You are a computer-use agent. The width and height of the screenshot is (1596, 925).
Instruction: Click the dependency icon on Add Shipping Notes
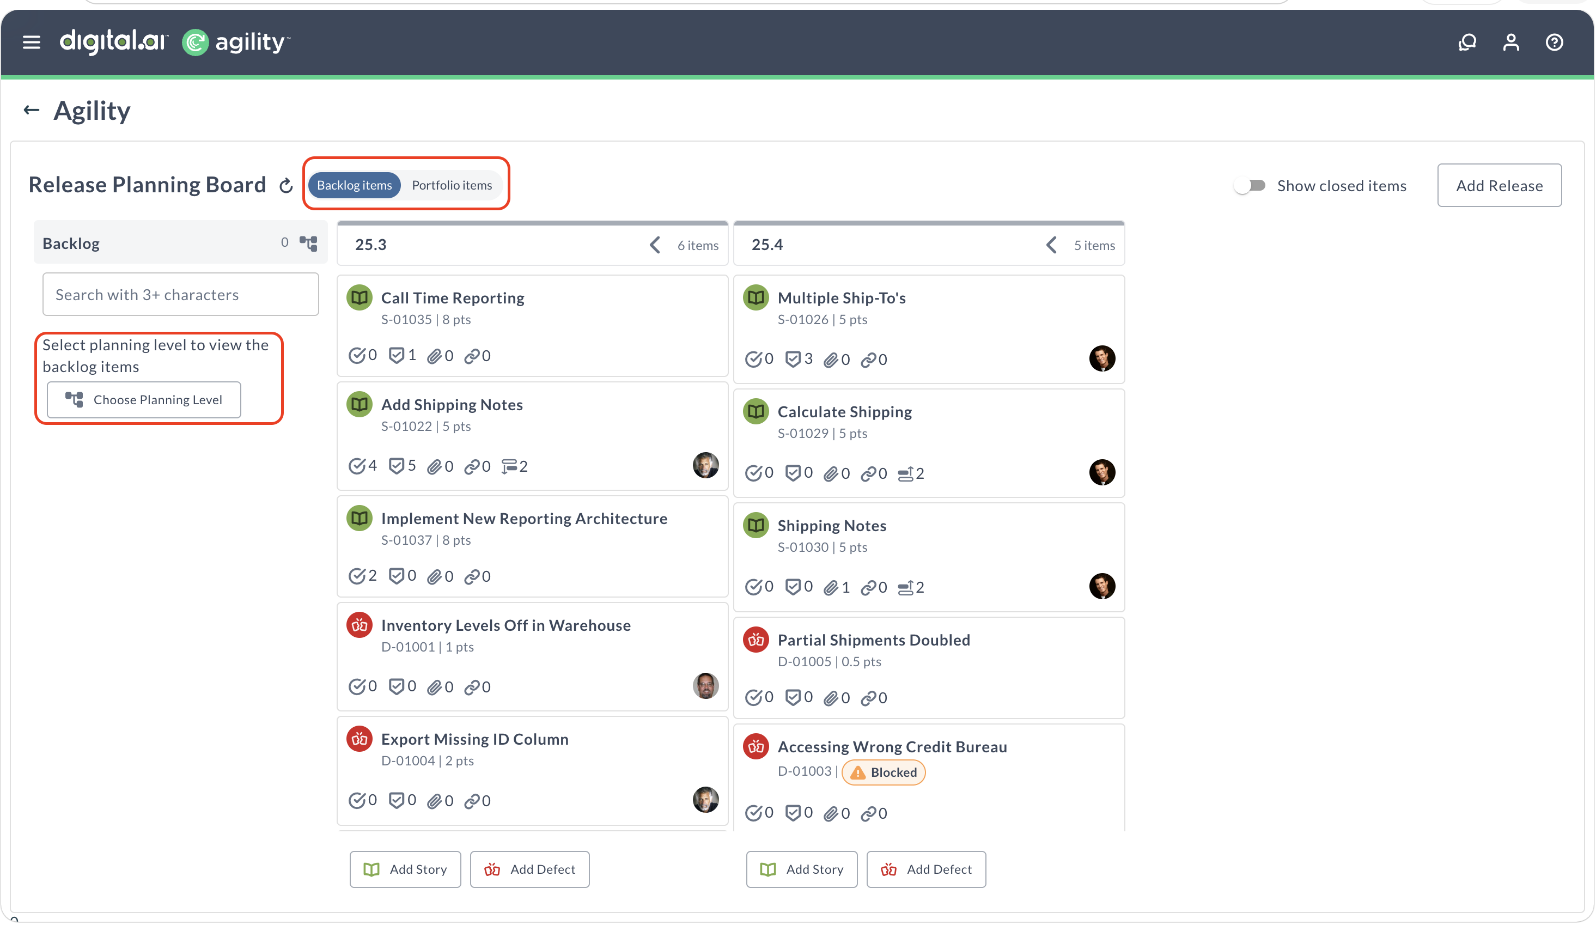coord(509,466)
